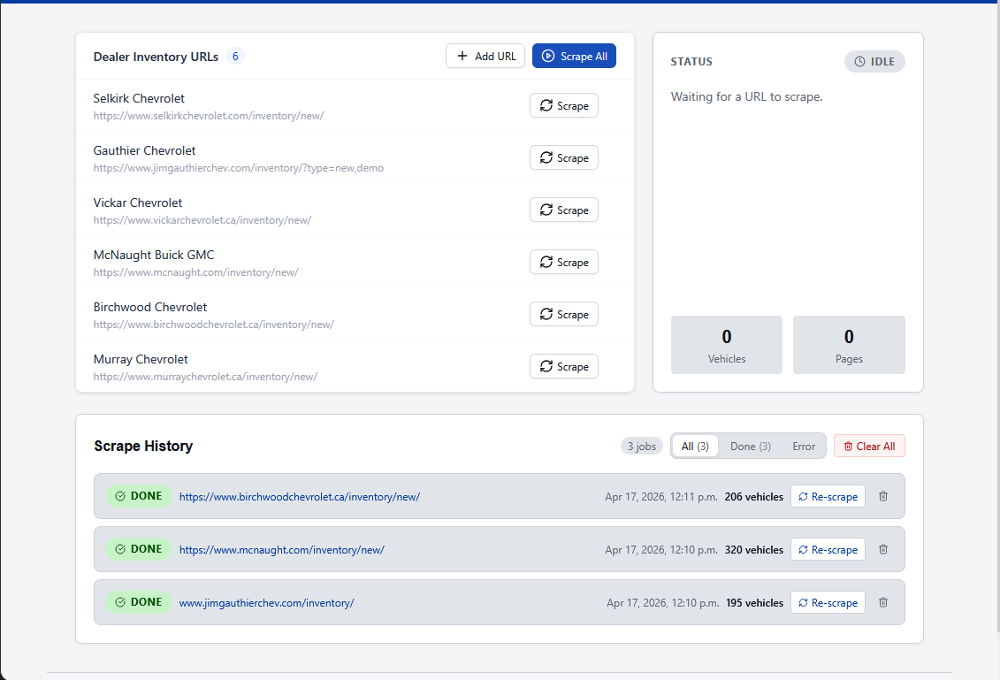The height and width of the screenshot is (680, 1000).
Task: Re-scrape the mcnaught.com job
Action: [828, 550]
